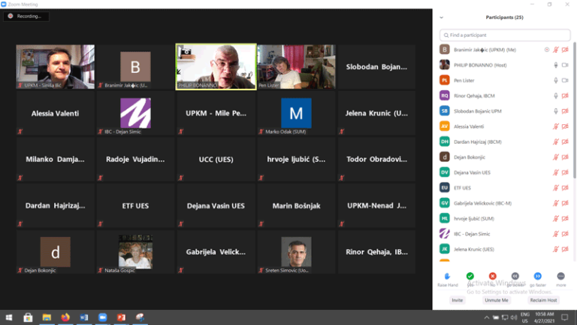577x325 pixels.
Task: Toggle muted mic icon for Alessia Valenti row
Action: pyautogui.click(x=556, y=126)
